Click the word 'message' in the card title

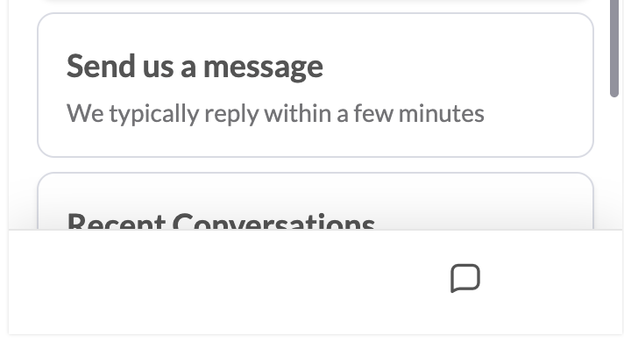tap(263, 68)
